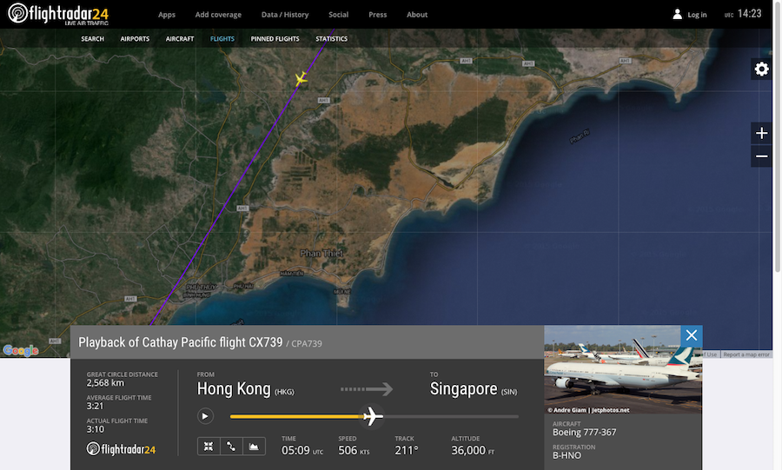The width and height of the screenshot is (782, 470).
Task: Open map settings gear
Action: click(x=761, y=69)
